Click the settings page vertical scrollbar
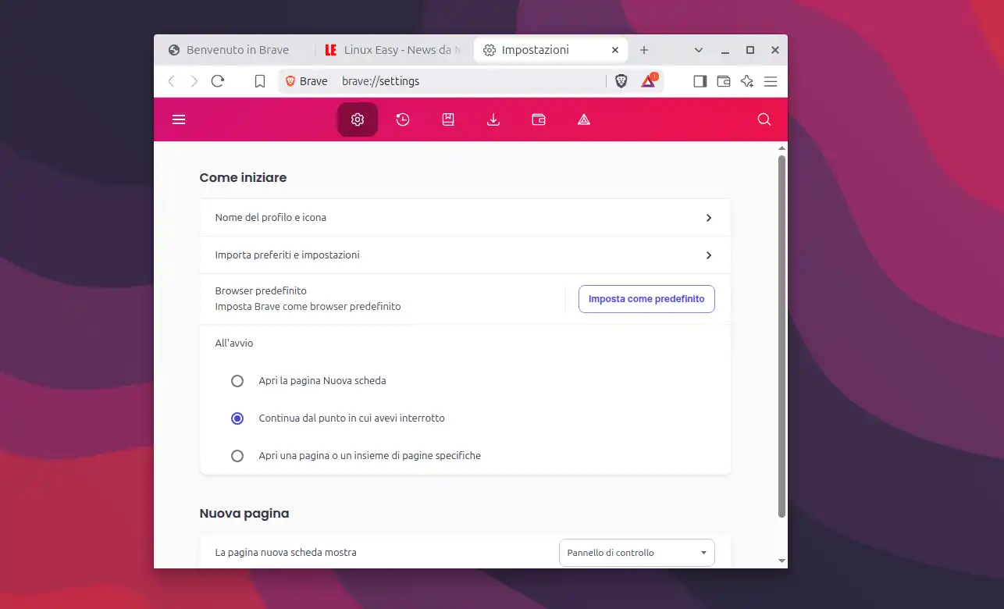Image resolution: width=1004 pixels, height=609 pixels. coord(781,336)
